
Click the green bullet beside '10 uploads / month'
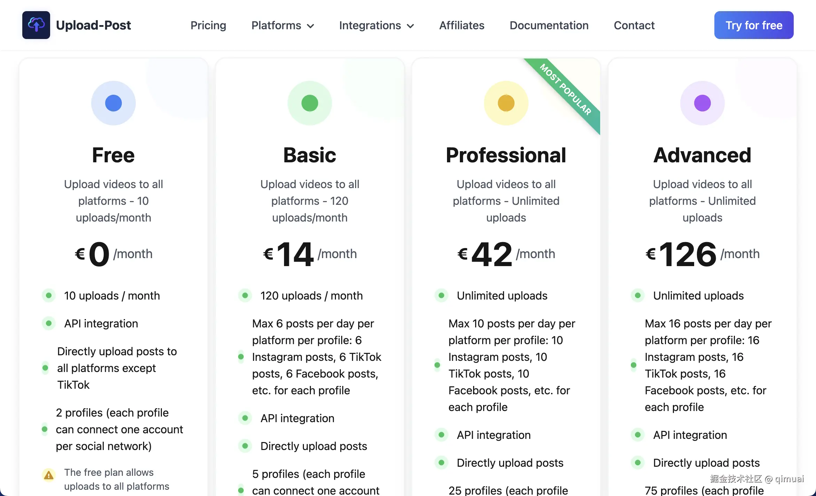49,296
